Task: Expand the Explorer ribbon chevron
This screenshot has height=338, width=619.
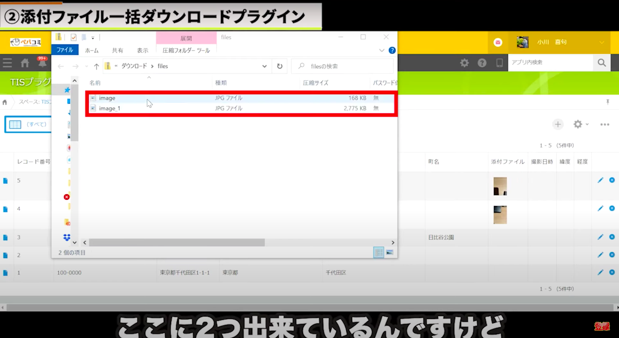Action: point(381,50)
